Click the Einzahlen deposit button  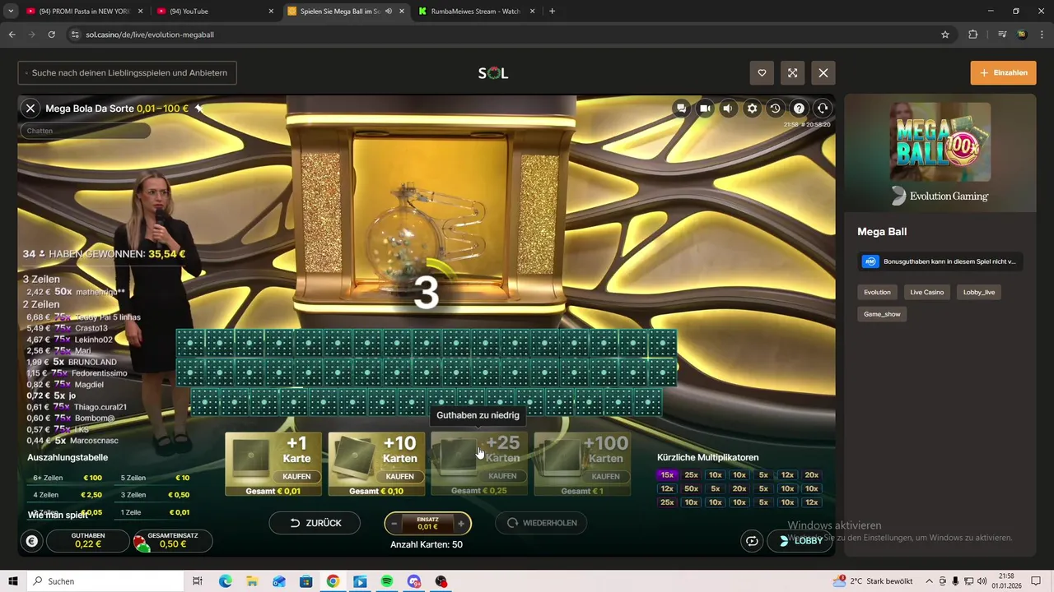1003,72
